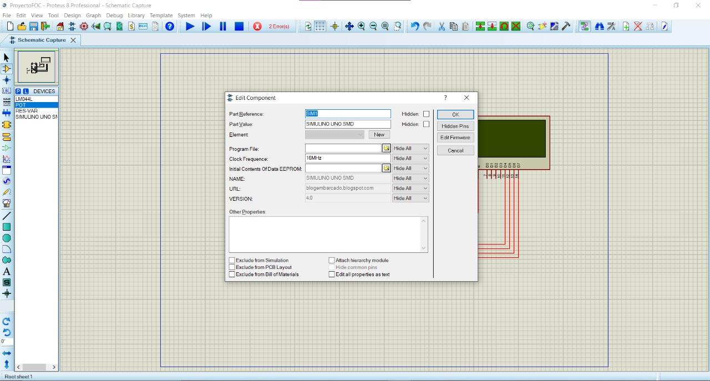Switch to the Schematic Capture tab
This screenshot has height=381, width=710.
coord(42,40)
